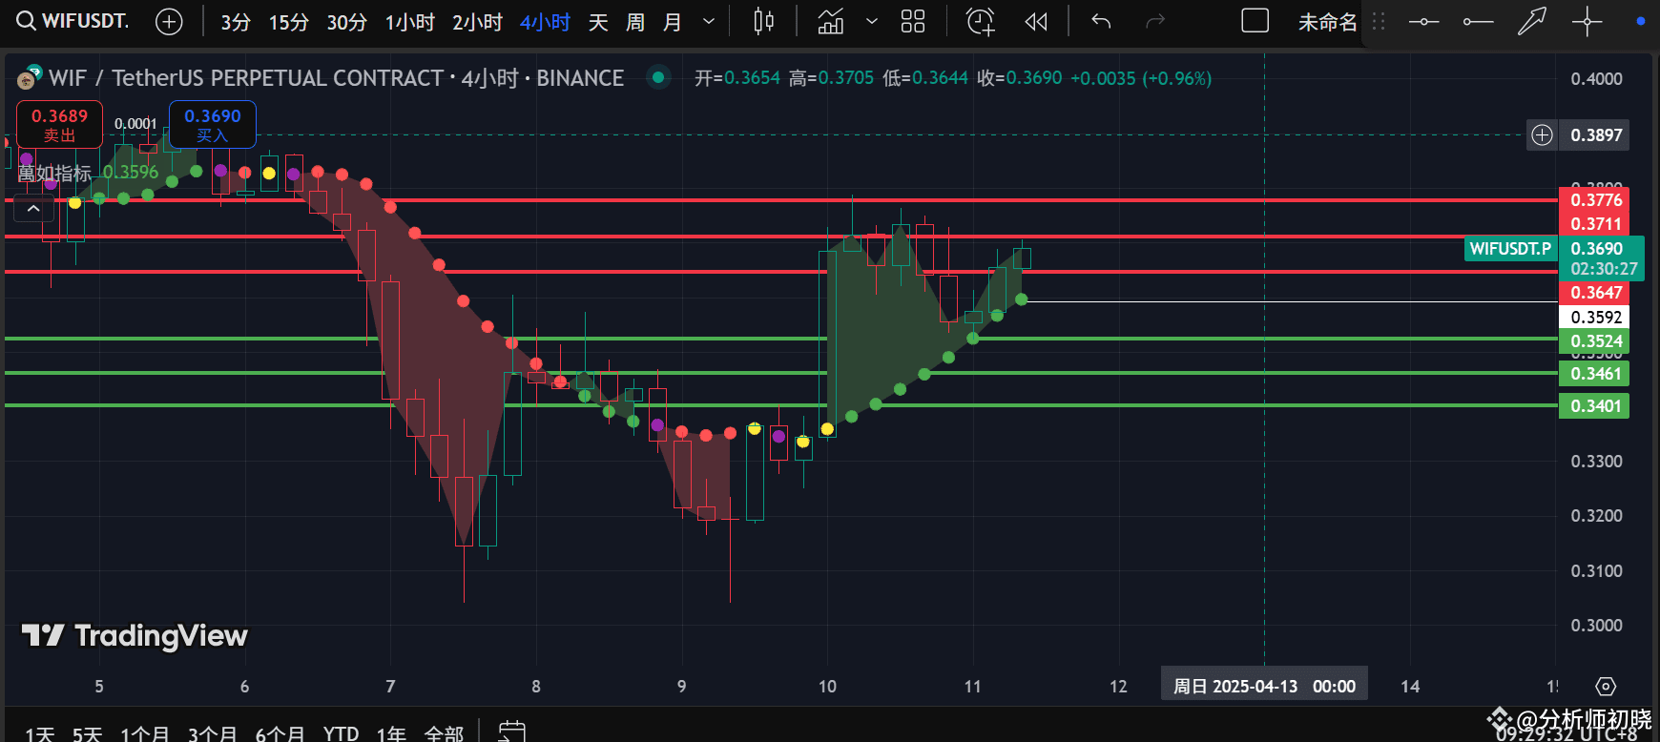Select the 萬如指标 indicator legend
1660x742 pixels.
tap(55, 173)
